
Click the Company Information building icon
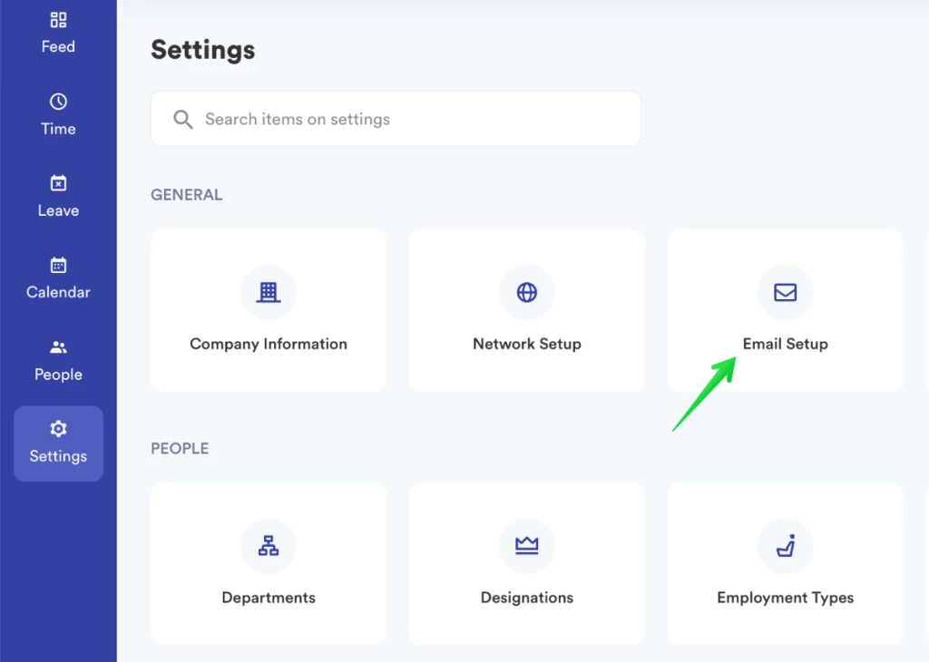pos(269,292)
